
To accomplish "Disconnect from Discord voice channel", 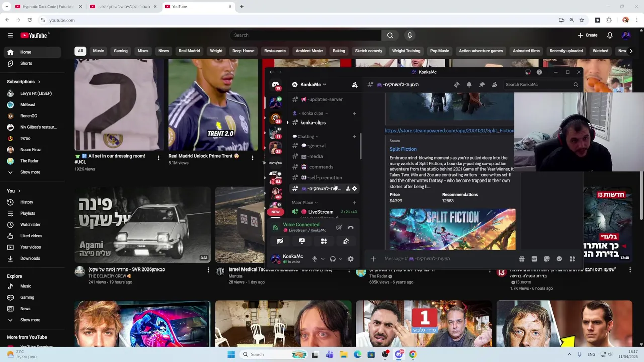I will click(x=351, y=227).
